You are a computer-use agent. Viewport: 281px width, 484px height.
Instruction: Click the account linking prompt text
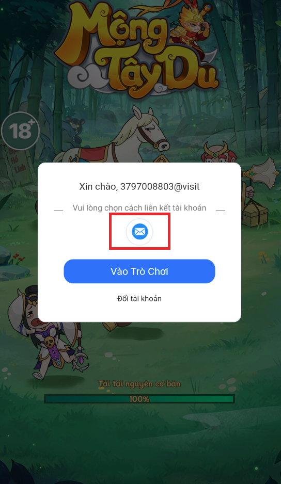139,208
